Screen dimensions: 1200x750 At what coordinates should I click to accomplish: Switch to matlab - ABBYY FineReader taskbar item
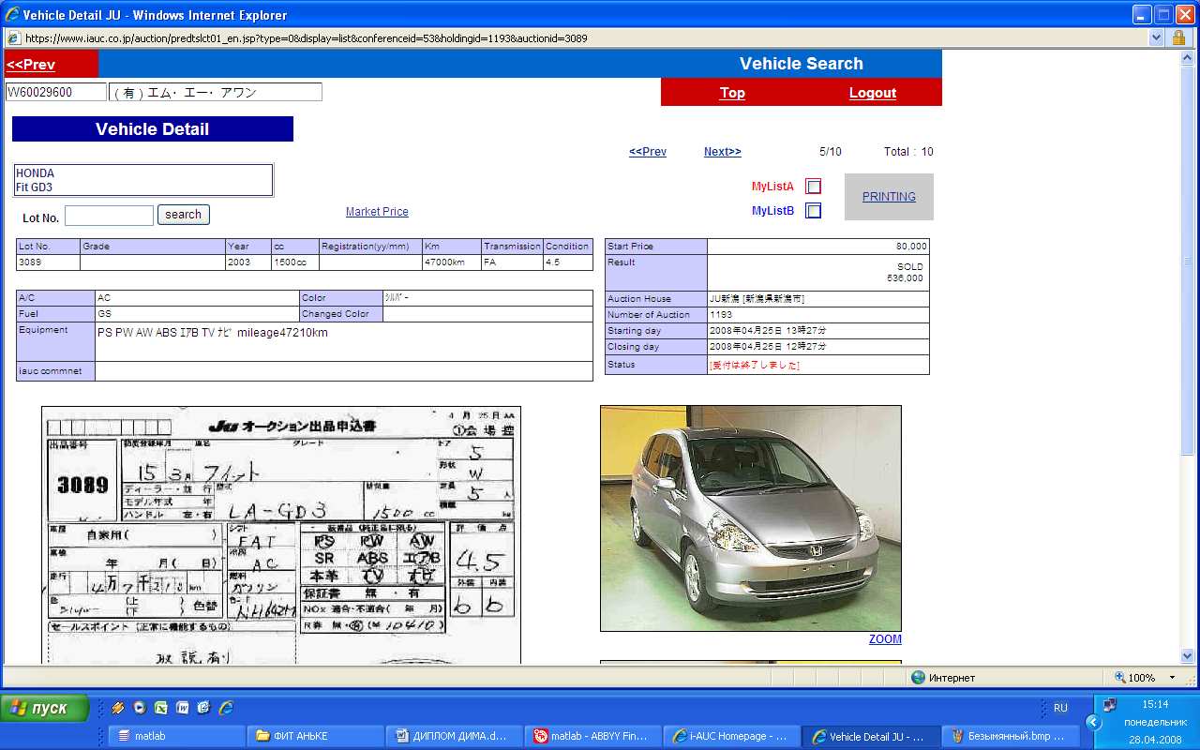[x=593, y=737]
